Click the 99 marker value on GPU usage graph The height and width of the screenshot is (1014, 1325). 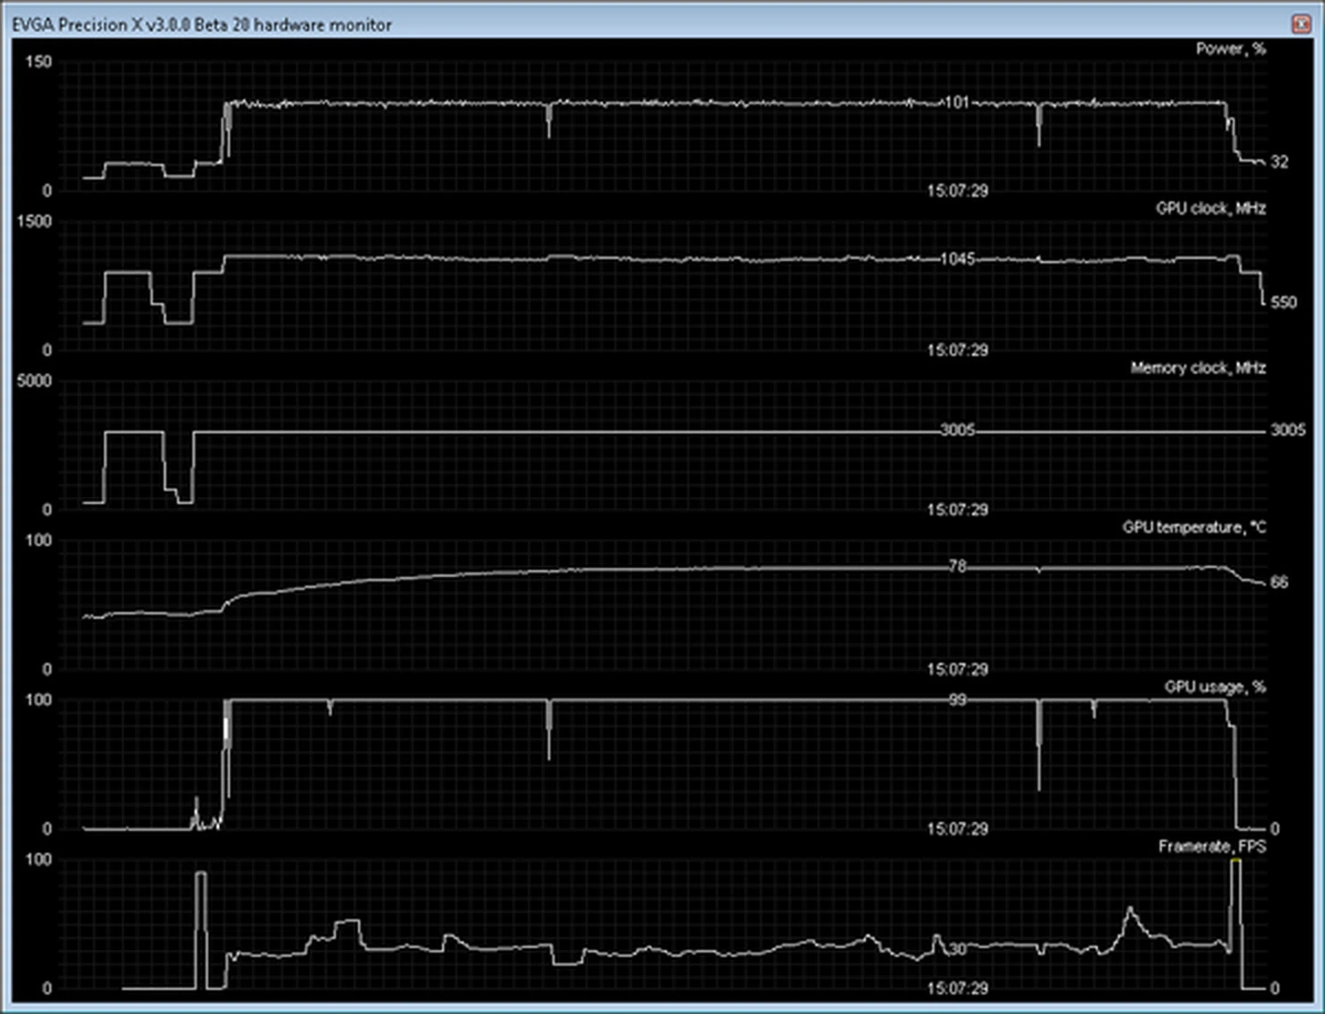(x=957, y=700)
